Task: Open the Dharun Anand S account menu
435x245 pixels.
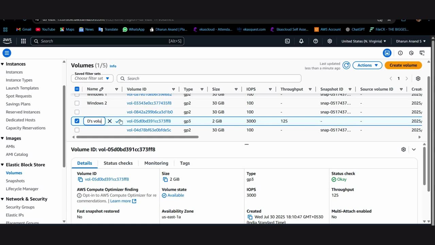Action: click(411, 41)
